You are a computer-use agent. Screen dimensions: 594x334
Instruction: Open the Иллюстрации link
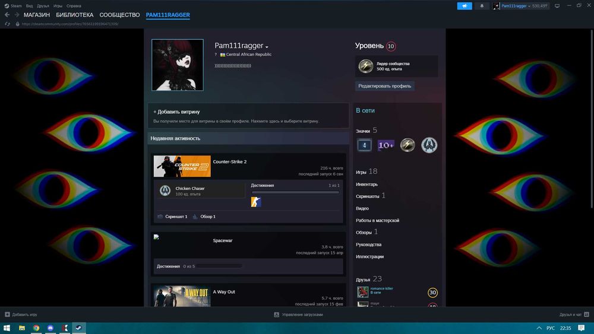pyautogui.click(x=369, y=257)
